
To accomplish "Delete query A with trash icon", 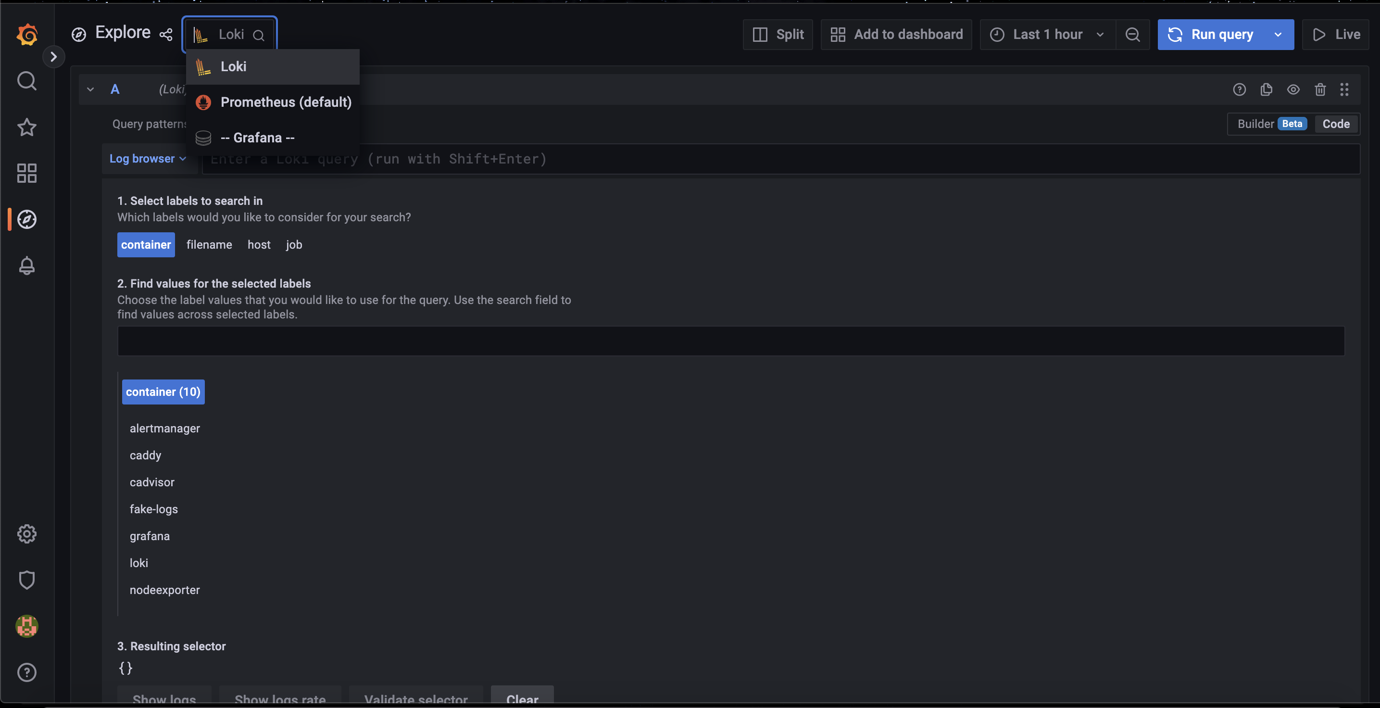I will coord(1320,89).
